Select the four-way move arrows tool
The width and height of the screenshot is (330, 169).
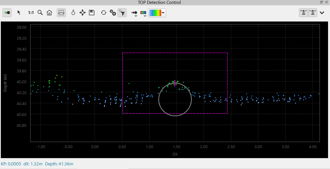pos(82,13)
